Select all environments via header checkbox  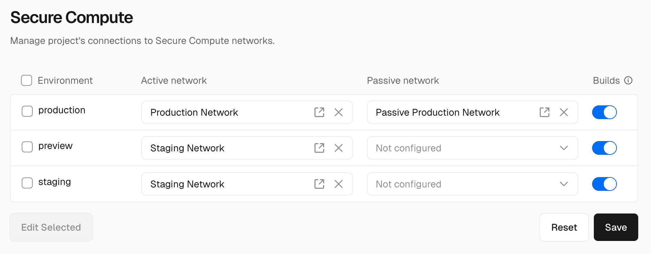[x=27, y=80]
